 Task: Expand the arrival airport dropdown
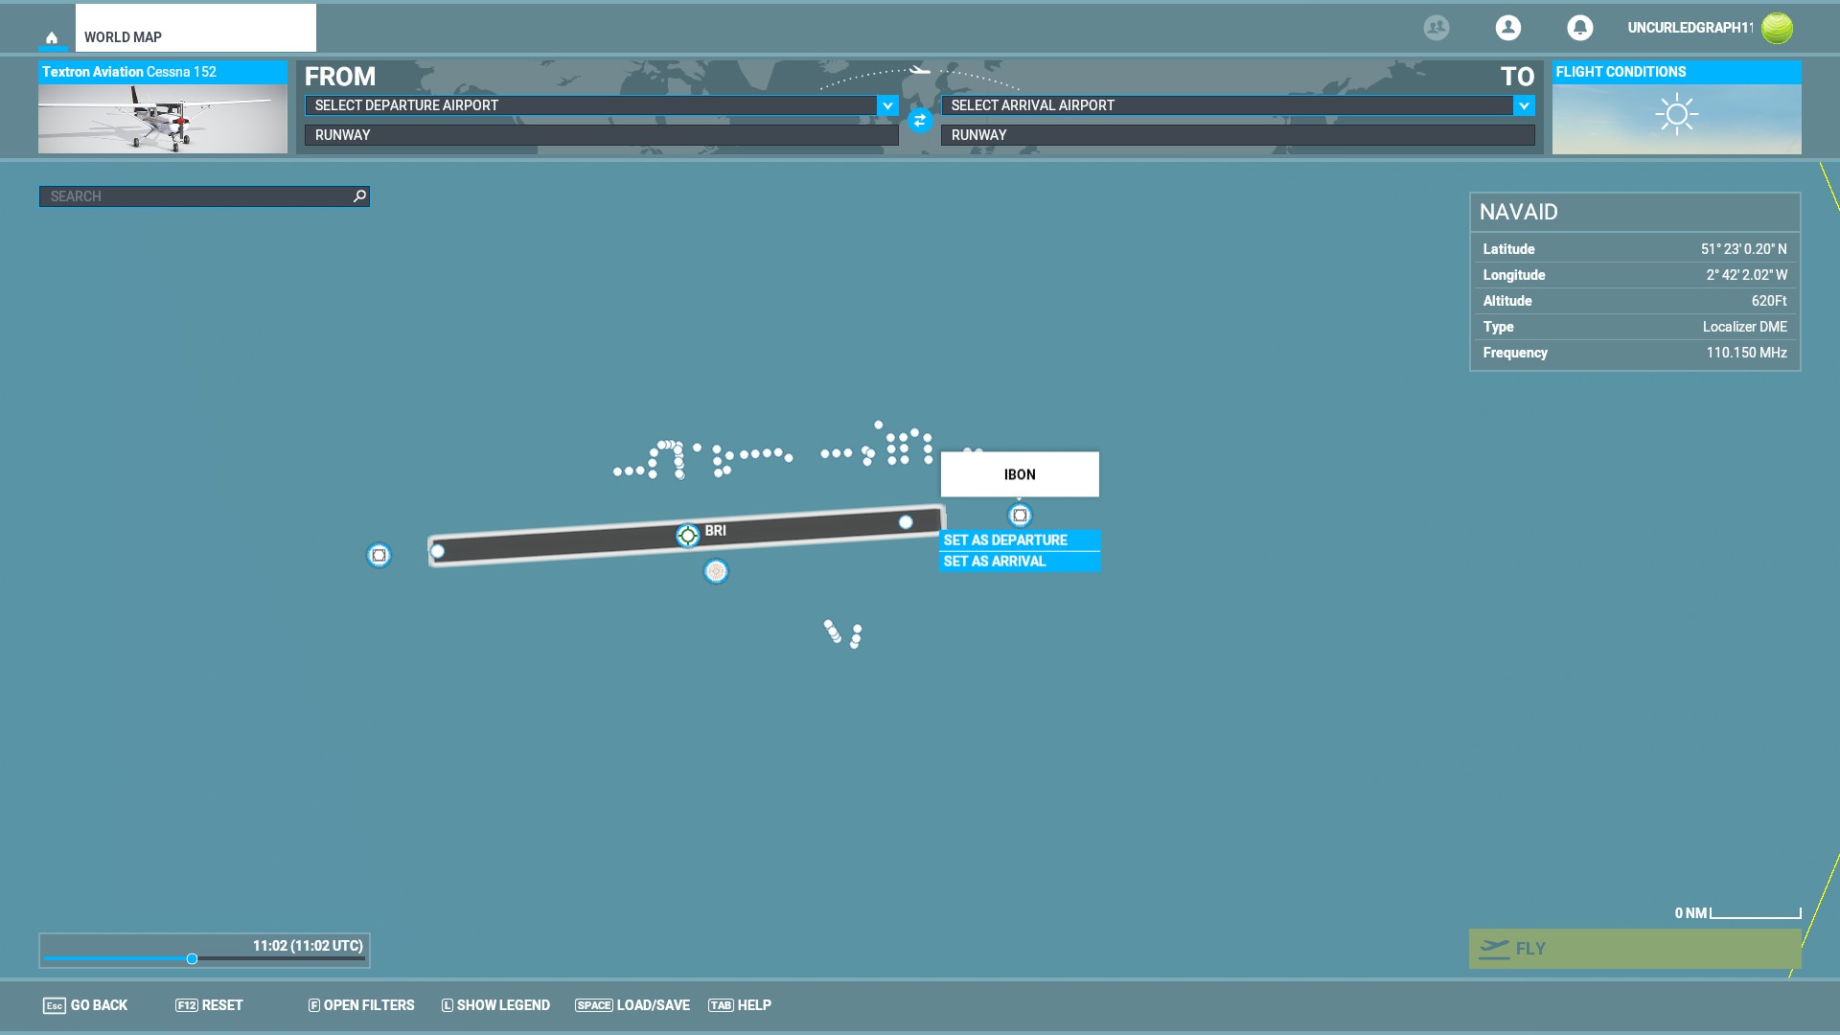1524,105
